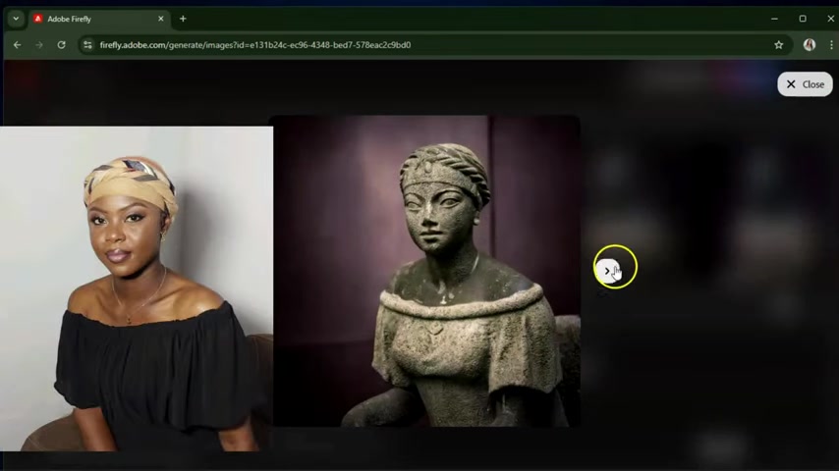Click the stone statue generated image
The image size is (839, 471).
[x=426, y=271]
